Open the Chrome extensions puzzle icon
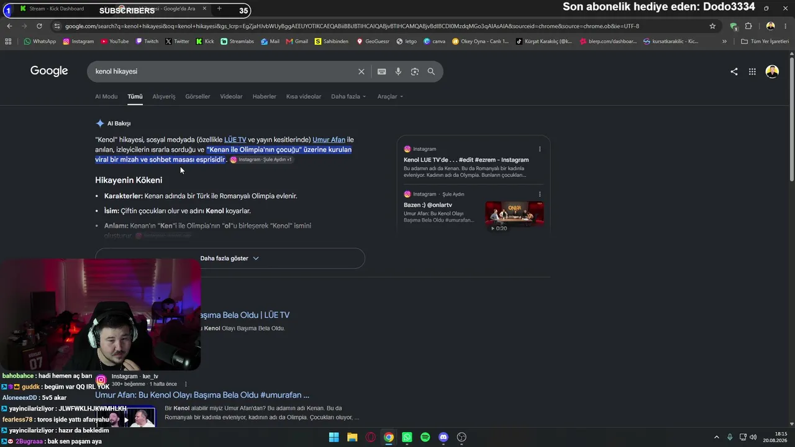This screenshot has height=447, width=795. [x=748, y=26]
